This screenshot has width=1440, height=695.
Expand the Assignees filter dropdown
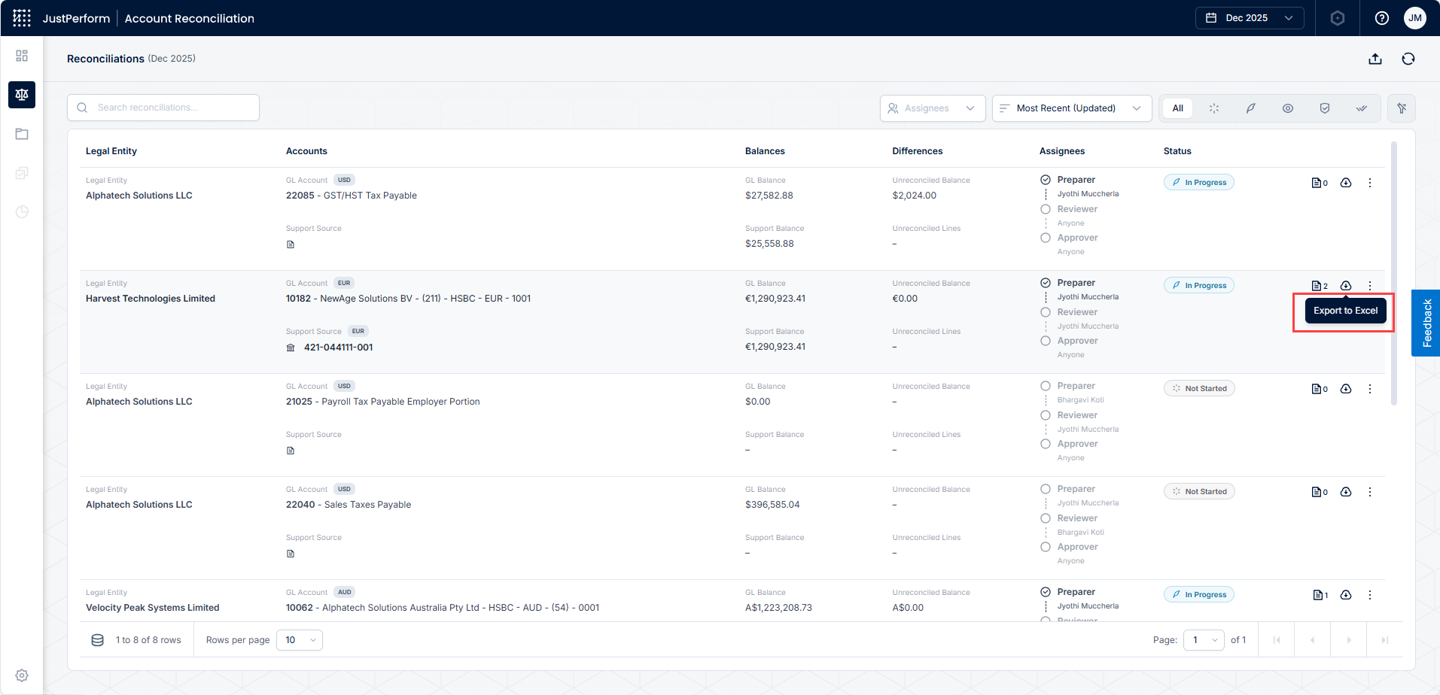point(933,108)
